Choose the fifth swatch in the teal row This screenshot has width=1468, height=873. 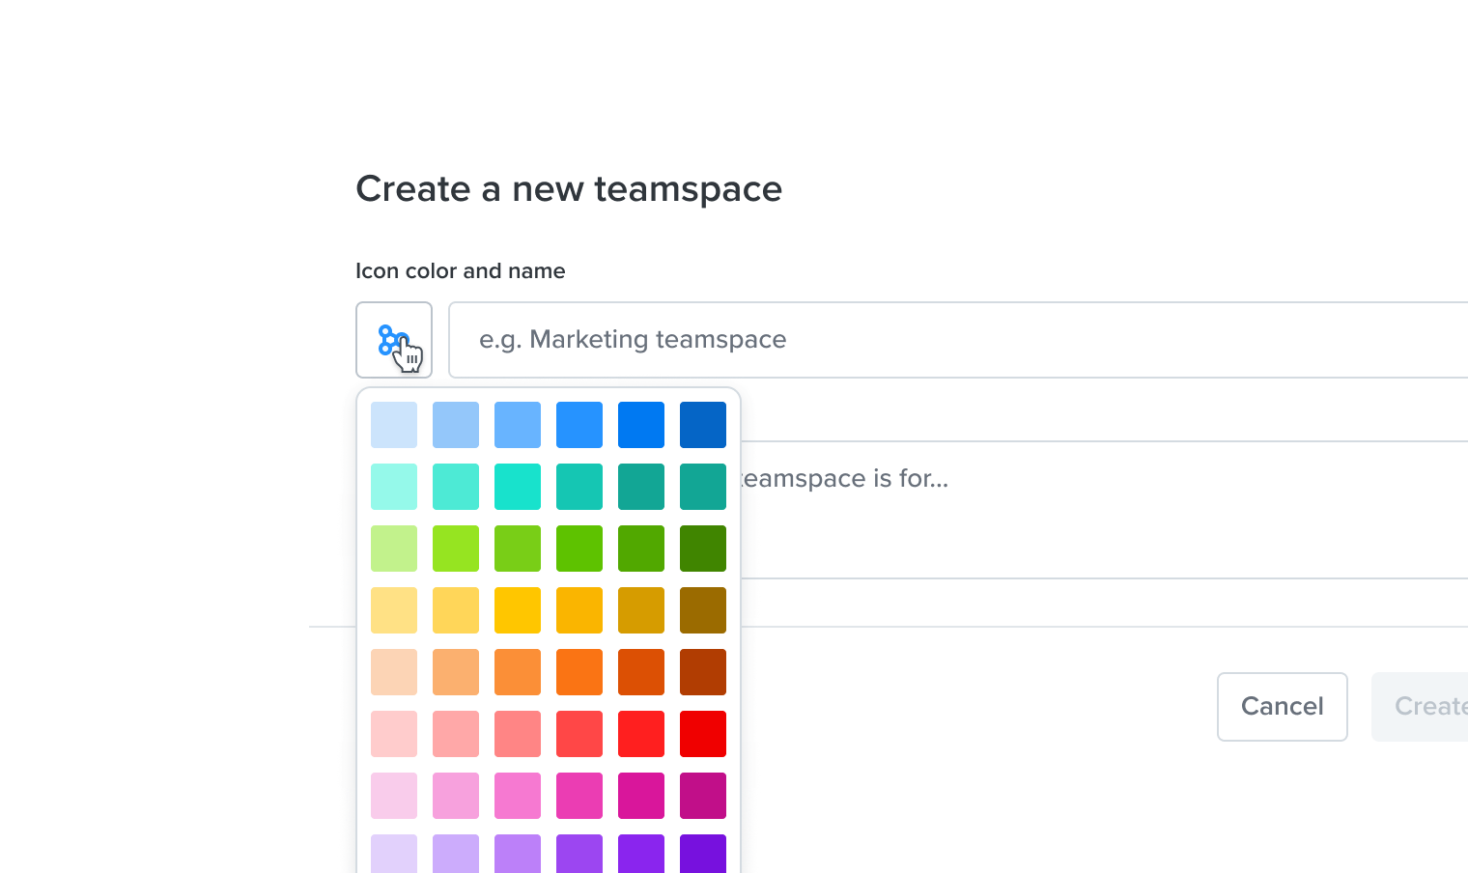641,487
